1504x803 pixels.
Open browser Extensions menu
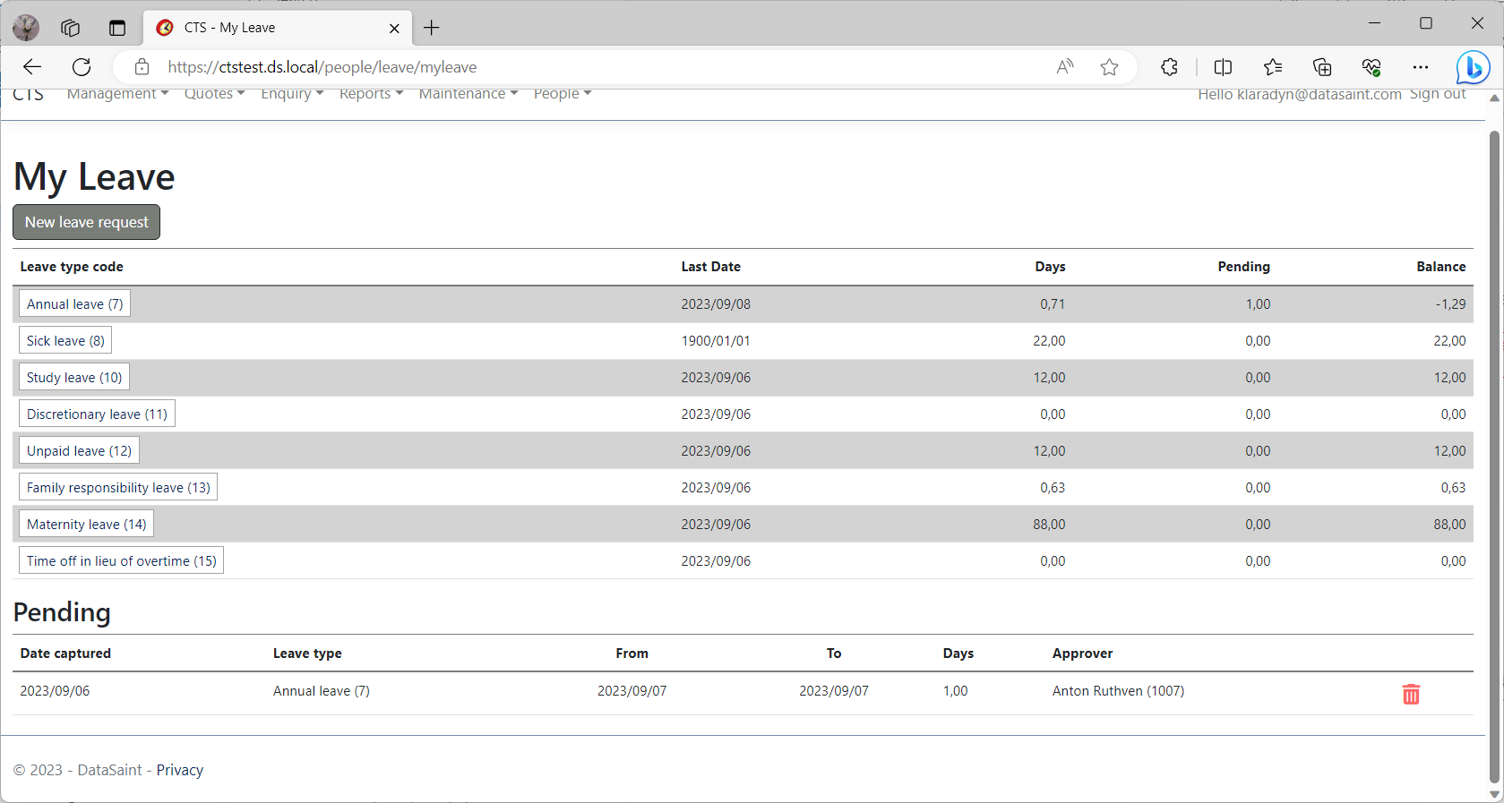[1169, 67]
